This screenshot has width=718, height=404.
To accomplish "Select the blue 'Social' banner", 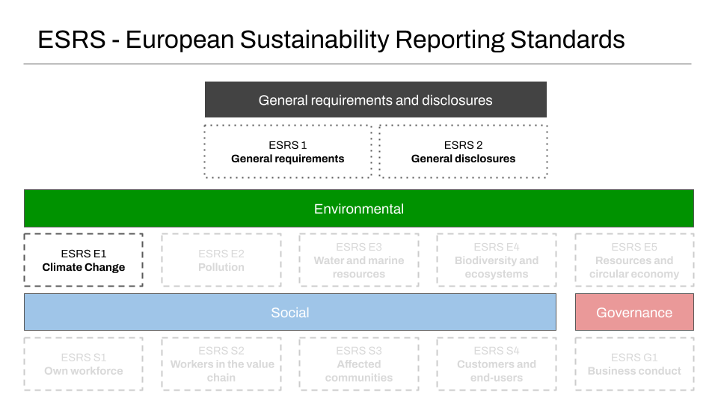I will (290, 313).
